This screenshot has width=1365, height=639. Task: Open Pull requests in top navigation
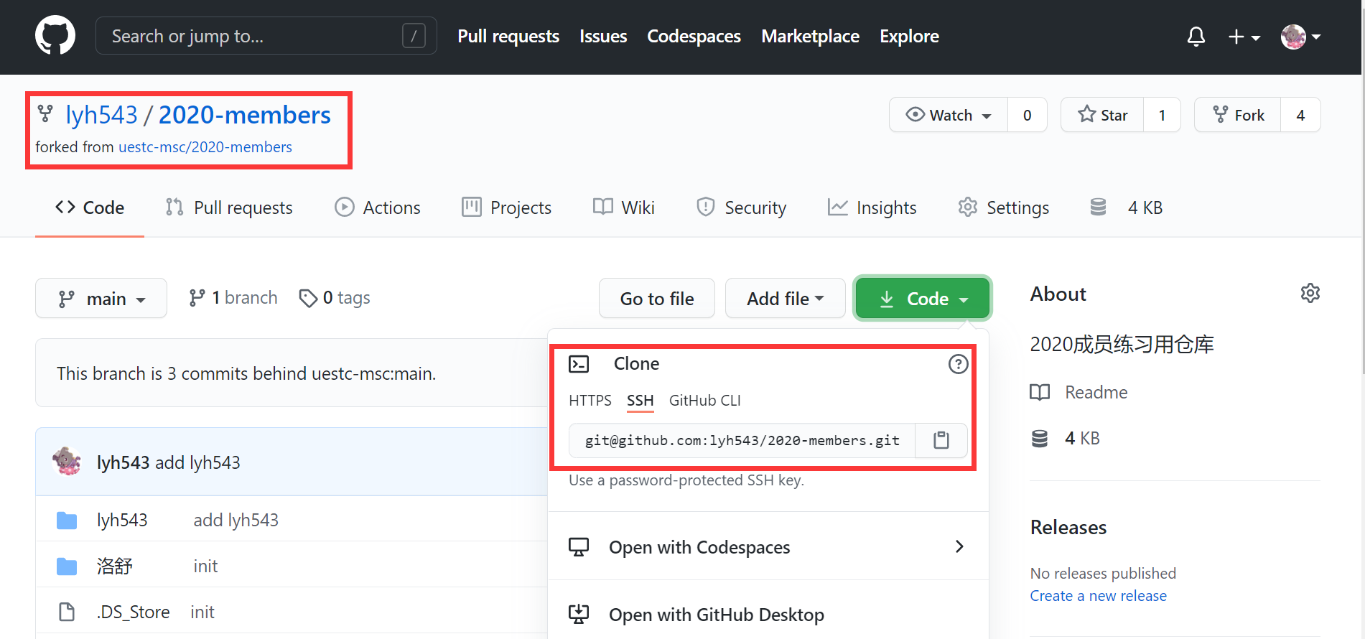tap(508, 36)
